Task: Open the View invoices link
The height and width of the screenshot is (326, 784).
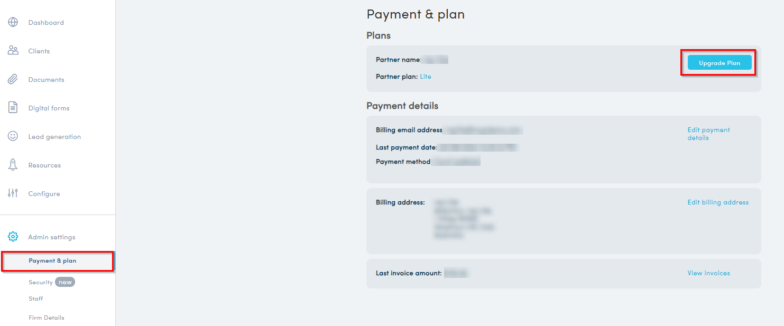Action: point(708,273)
